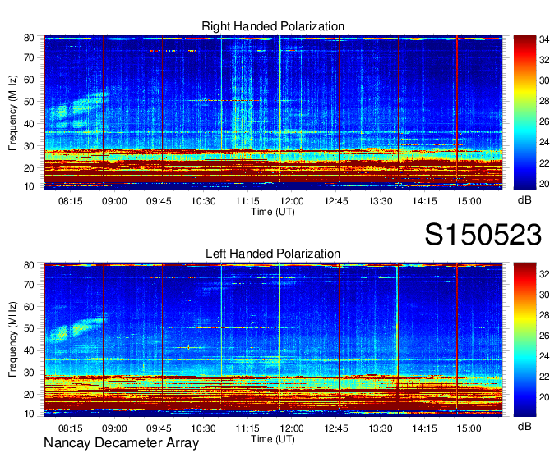The image size is (559, 453).
Task: Click the Right Handed Polarization colorbar
Action: (524, 112)
